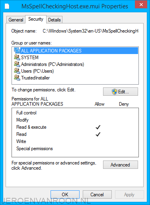Click the Object name path text
This screenshot has height=205, width=150.
point(90,31)
